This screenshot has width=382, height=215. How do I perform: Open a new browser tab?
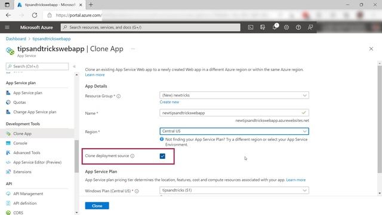(91, 5)
